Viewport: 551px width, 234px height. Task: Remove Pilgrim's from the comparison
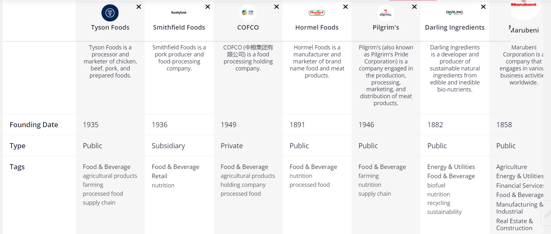click(x=414, y=7)
